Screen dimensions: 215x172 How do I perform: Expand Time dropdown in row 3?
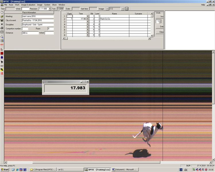coord(88,21)
